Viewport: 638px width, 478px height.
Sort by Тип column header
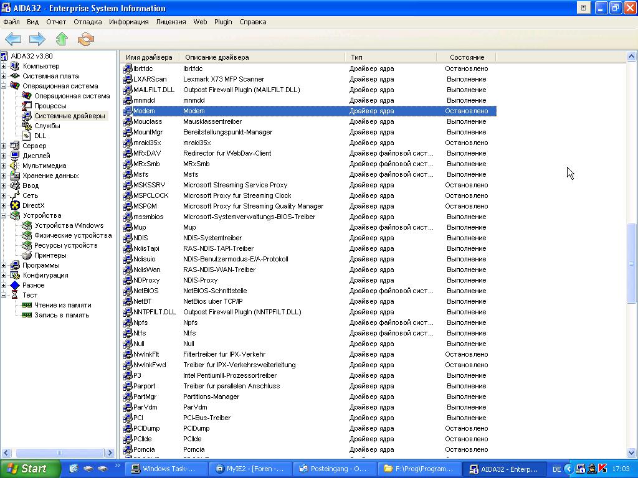[x=391, y=57]
